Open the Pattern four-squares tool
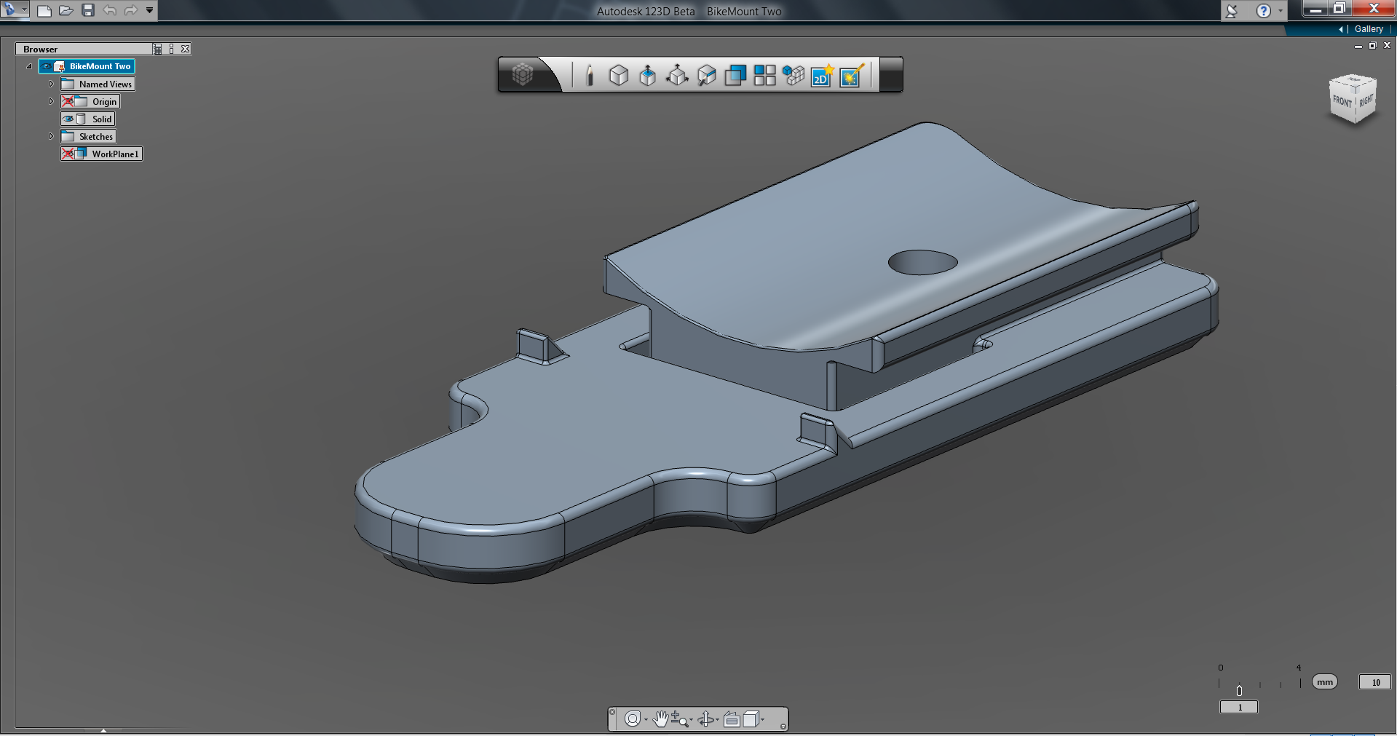Viewport: 1397px width, 736px height. pos(764,75)
